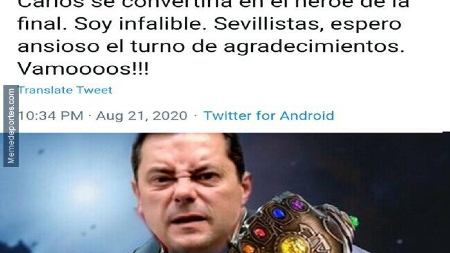Click the Memedeportes.com vertical watermark
450x253 pixels.
tap(11, 126)
